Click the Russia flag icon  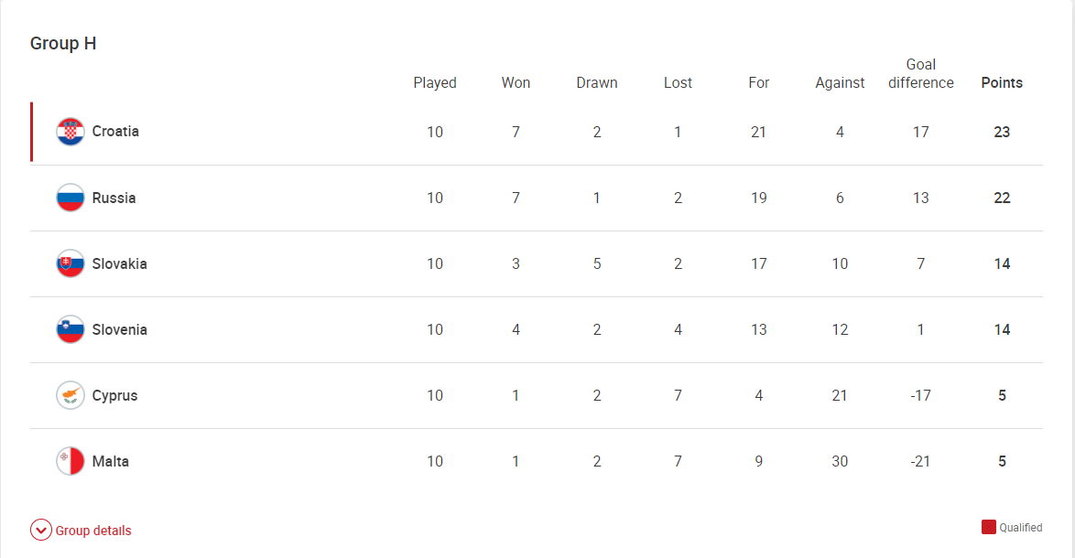70,198
